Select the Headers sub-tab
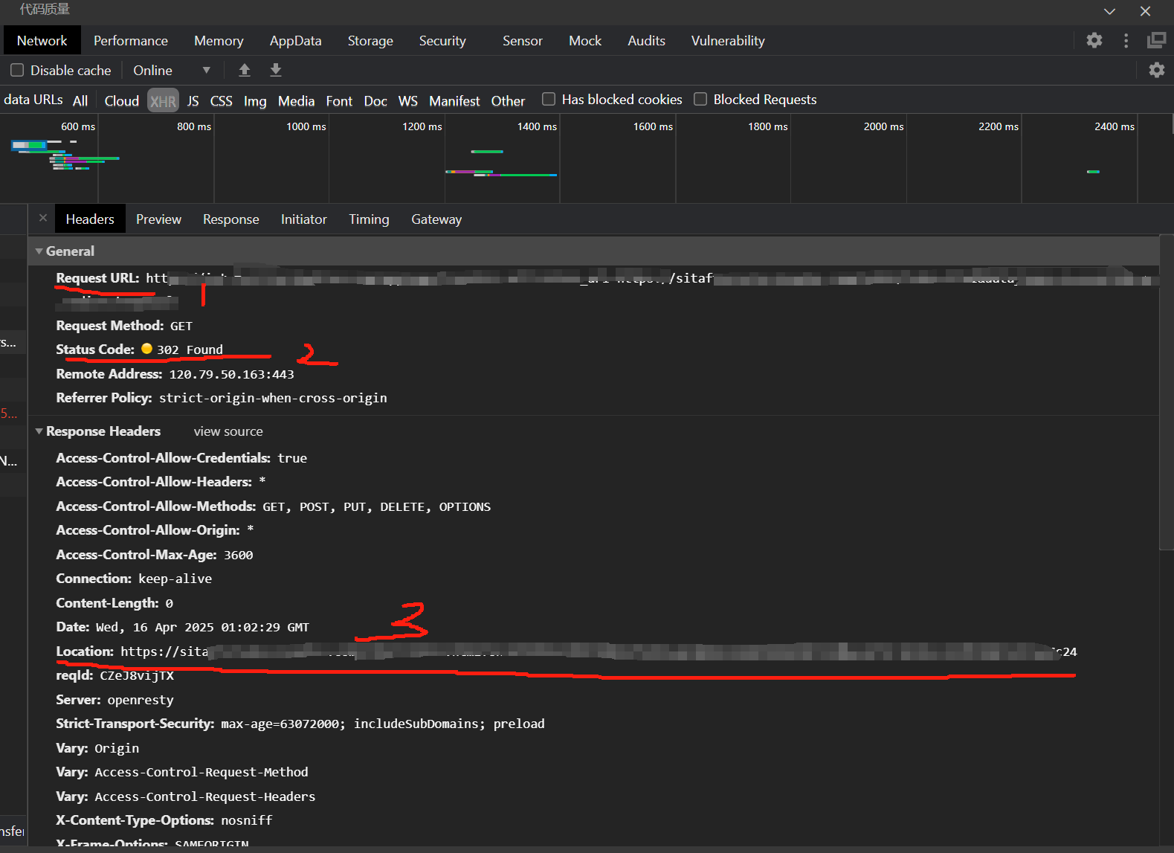This screenshot has height=853, width=1174. pos(90,219)
